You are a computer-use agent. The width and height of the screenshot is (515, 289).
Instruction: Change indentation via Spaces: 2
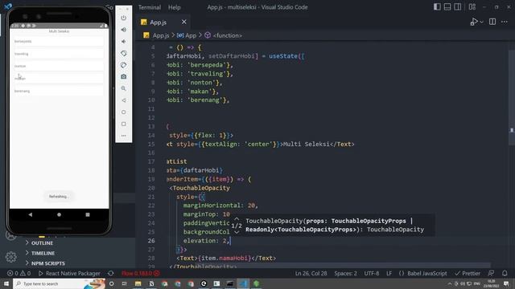(x=345, y=273)
